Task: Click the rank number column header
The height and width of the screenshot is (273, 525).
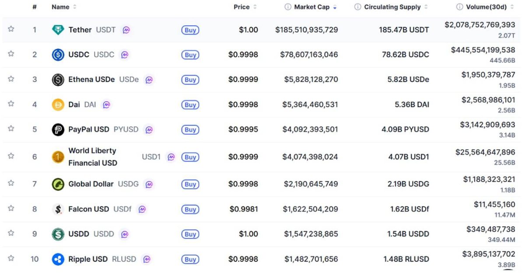Action: [x=35, y=7]
